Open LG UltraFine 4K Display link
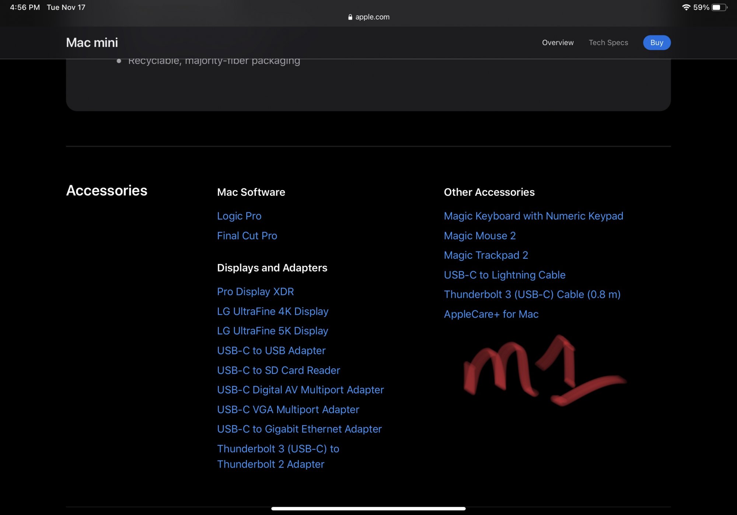Viewport: 737px width, 515px height. point(272,311)
